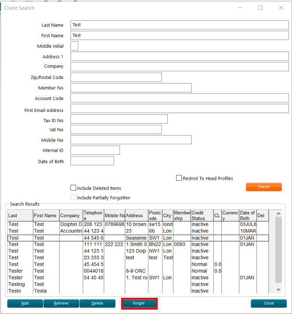This screenshot has width=292, height=314.
Task: Click the Last Name input field
Action: (180, 25)
